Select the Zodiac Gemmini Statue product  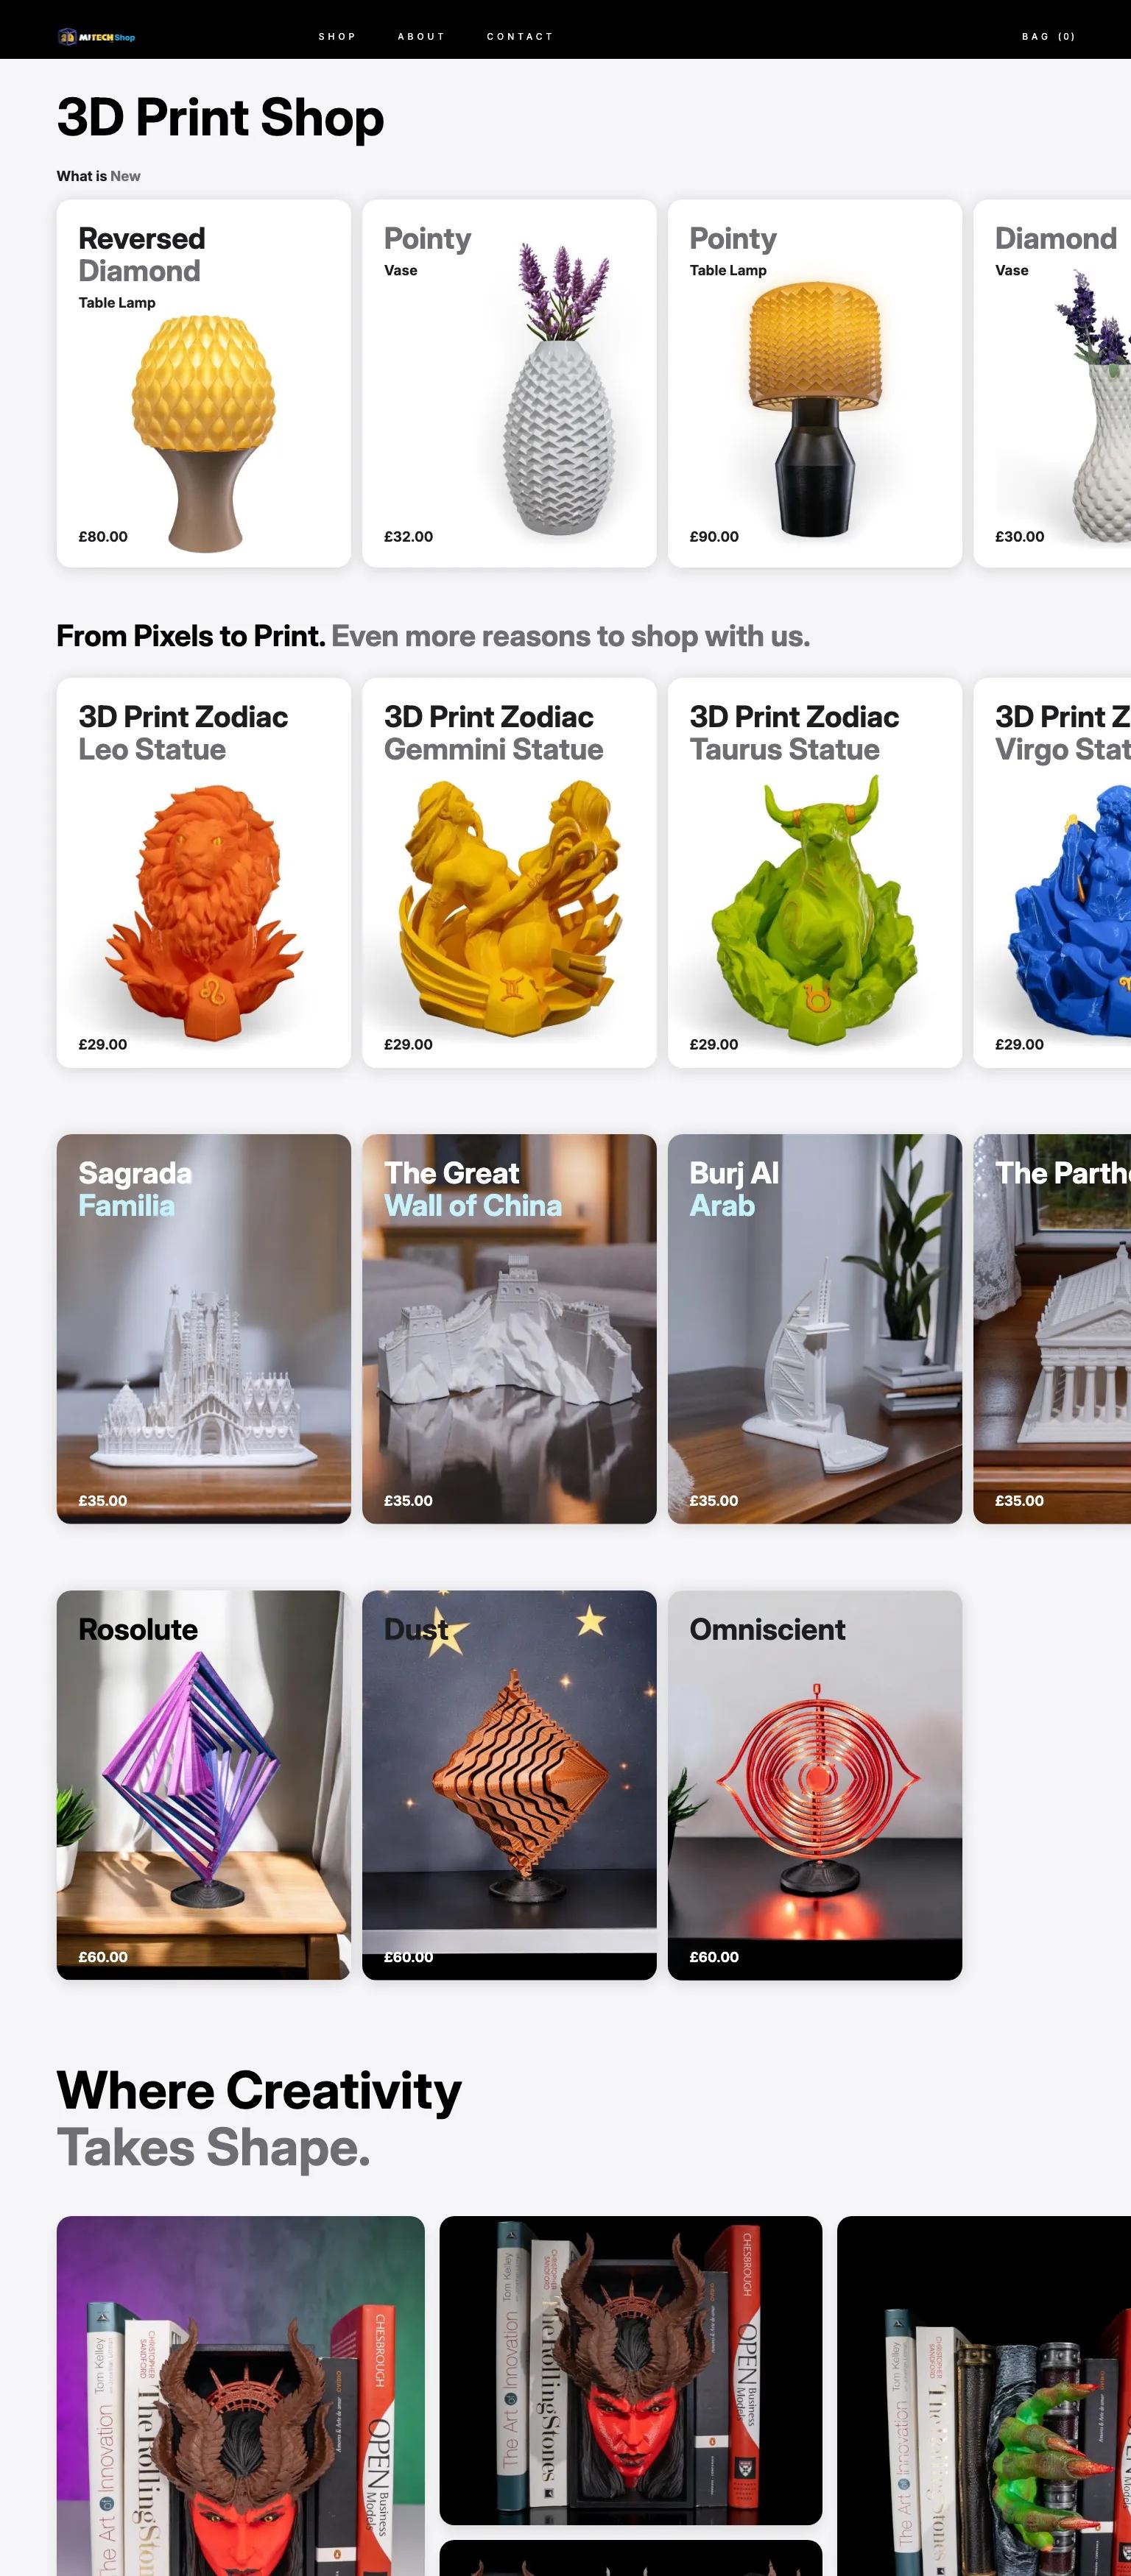(510, 873)
